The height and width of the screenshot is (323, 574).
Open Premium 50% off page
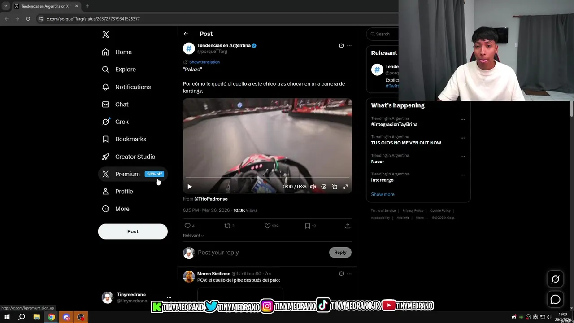[x=133, y=174]
